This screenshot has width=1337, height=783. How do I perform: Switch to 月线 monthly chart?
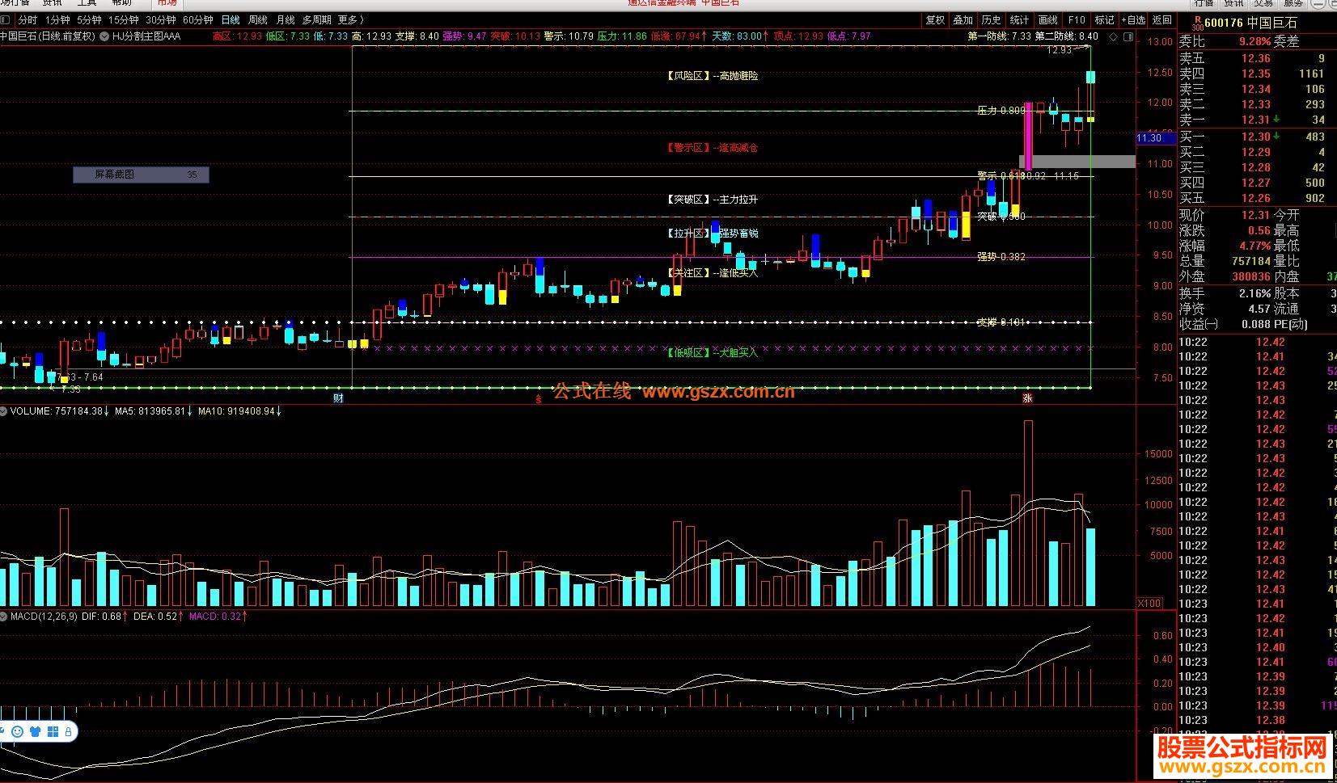[286, 20]
